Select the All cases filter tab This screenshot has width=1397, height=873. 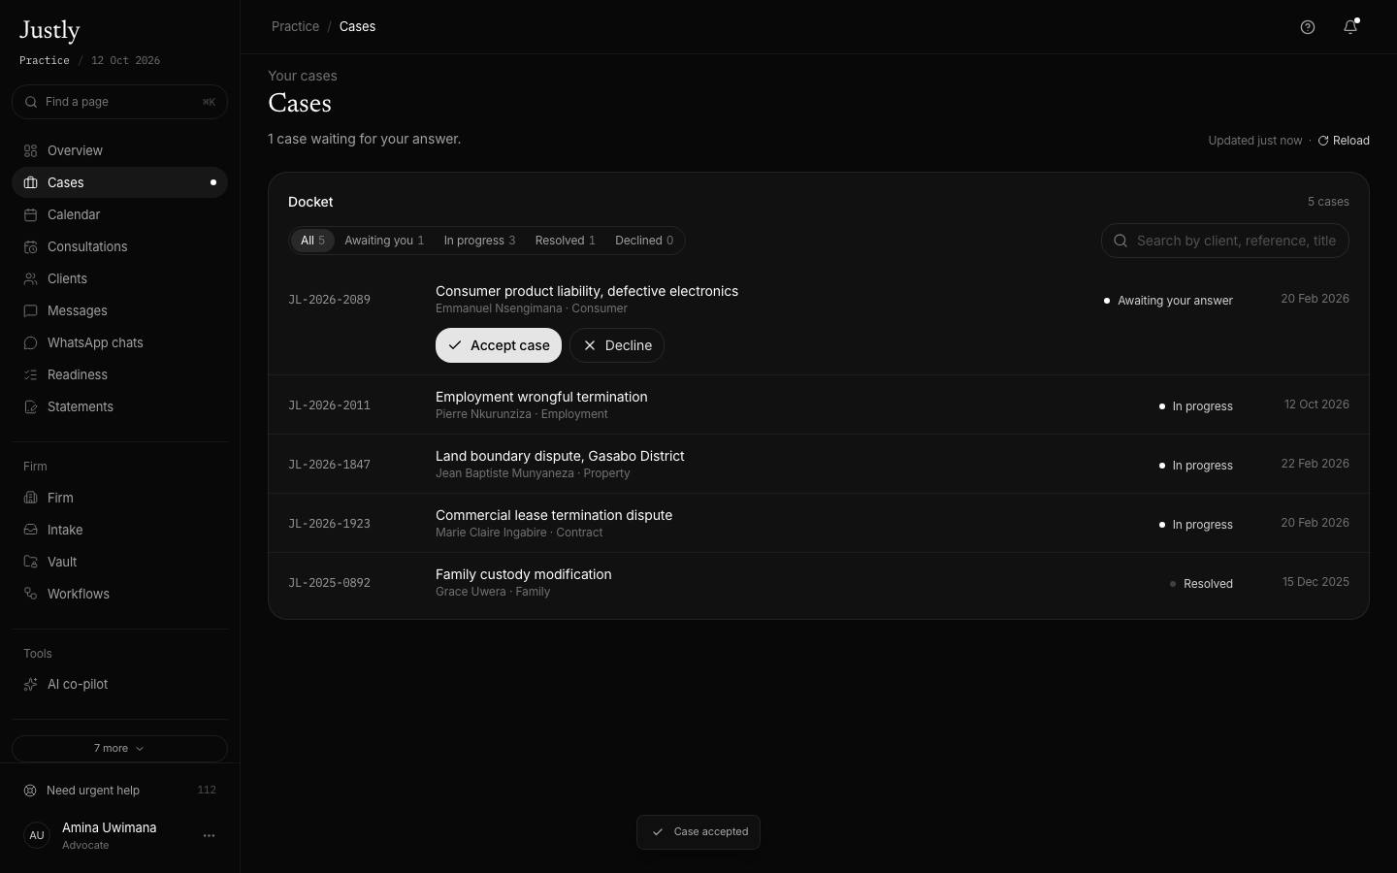(x=312, y=241)
